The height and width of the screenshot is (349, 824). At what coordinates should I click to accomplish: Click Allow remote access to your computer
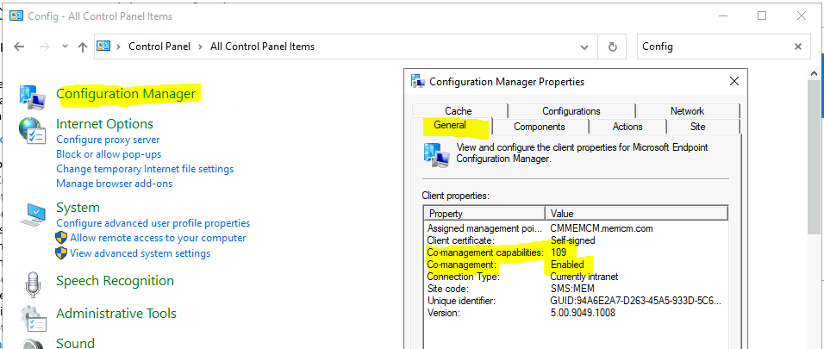coord(158,238)
